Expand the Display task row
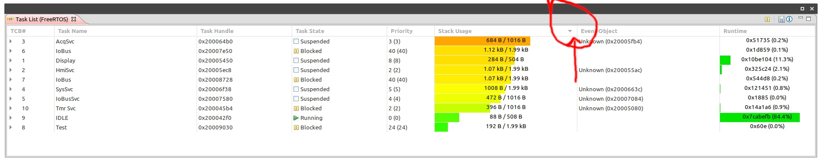 coord(10,60)
